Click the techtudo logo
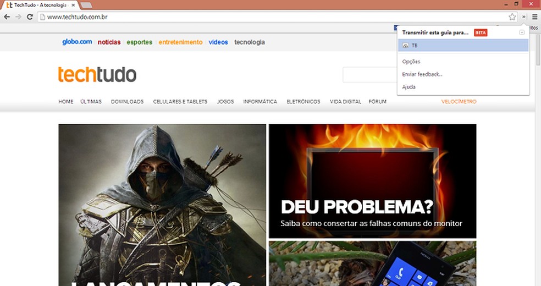 [97, 74]
